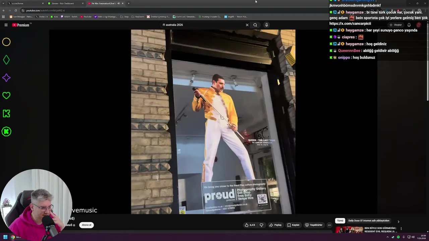429x241 pixels.
Task: Close the x.com/home tab
Action: point(43,3)
